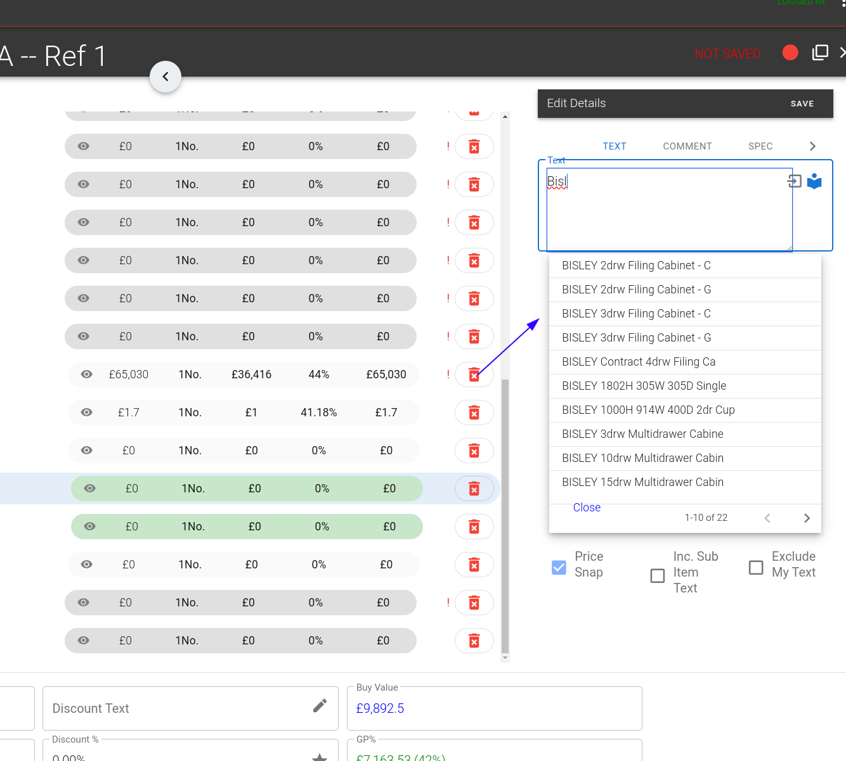Go to next page of suggestions
Viewport: 846px width, 761px height.
tap(807, 518)
